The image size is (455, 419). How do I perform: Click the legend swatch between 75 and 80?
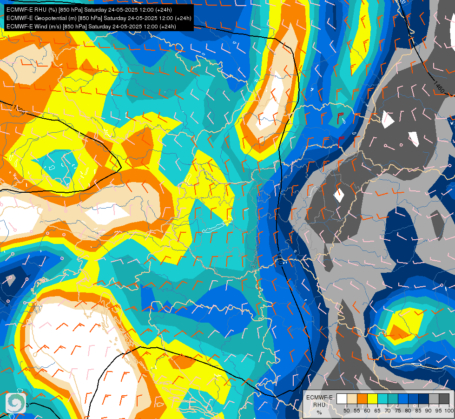click(x=403, y=399)
